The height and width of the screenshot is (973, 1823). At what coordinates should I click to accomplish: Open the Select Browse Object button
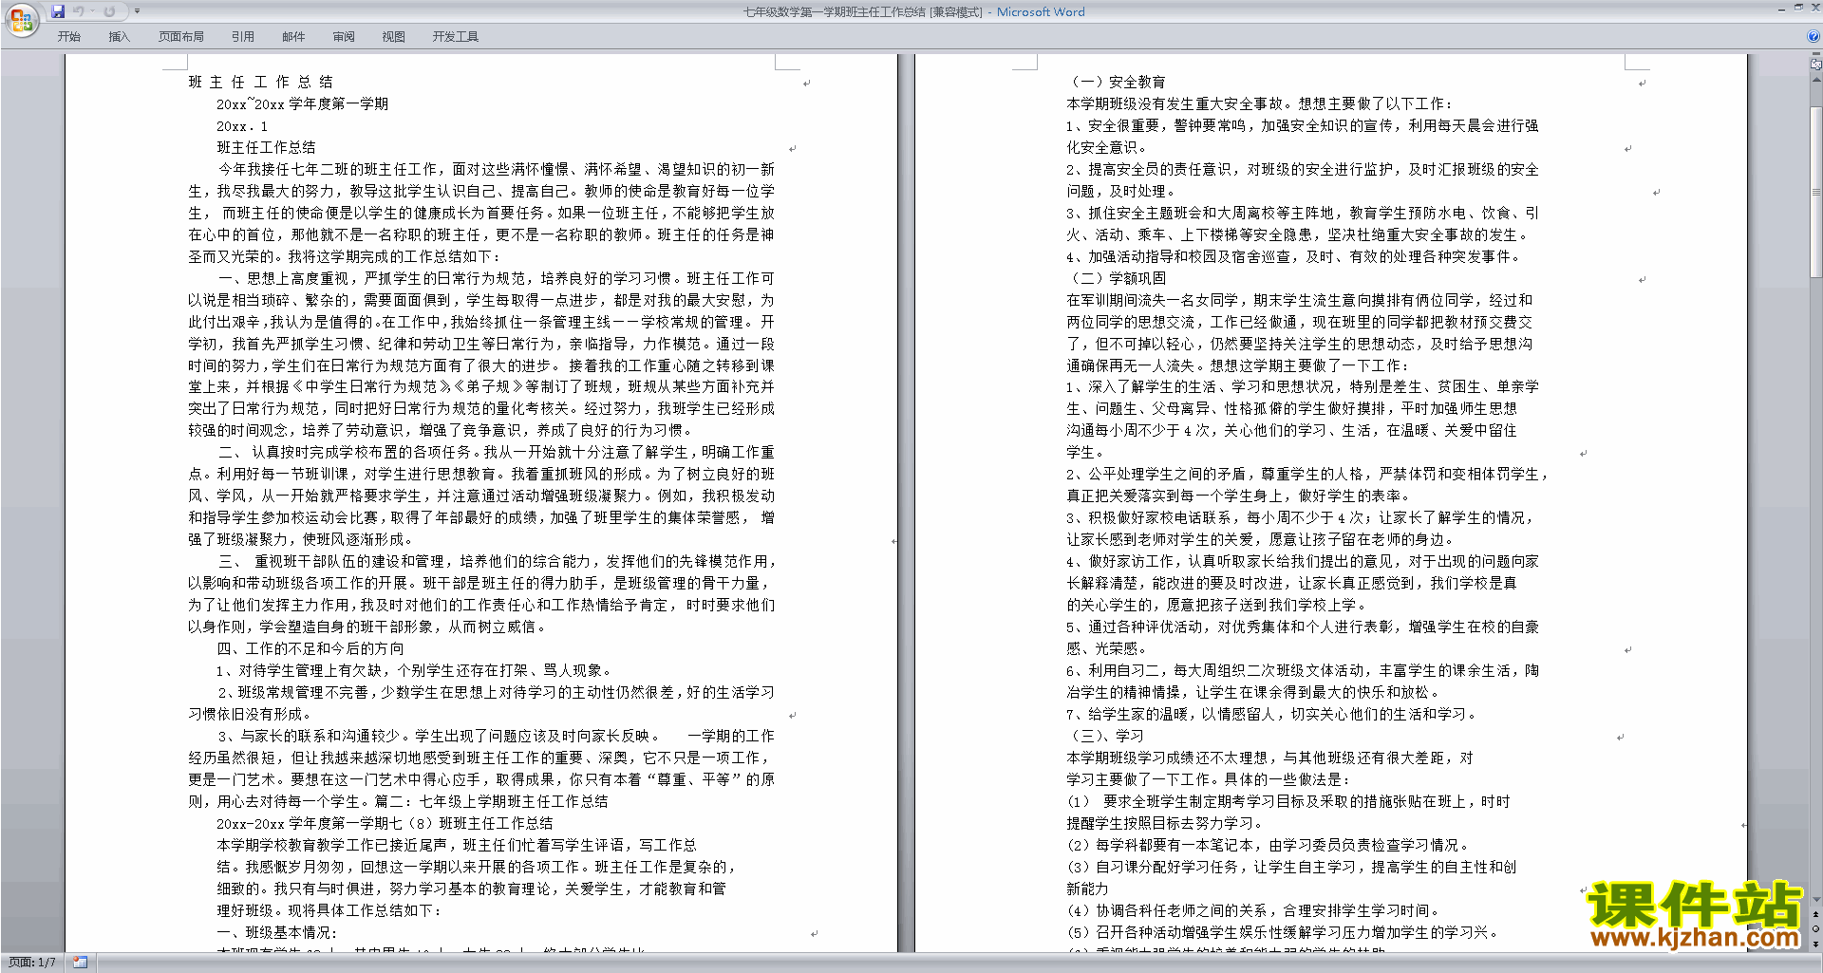pos(1816,928)
